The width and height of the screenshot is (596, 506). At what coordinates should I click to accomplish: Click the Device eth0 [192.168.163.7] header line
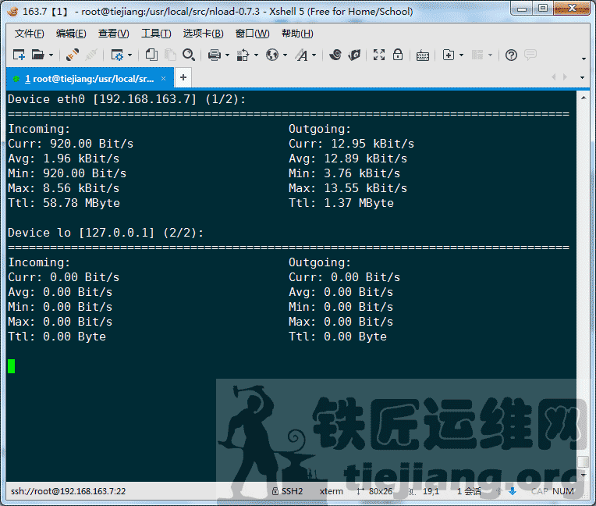[x=126, y=99]
